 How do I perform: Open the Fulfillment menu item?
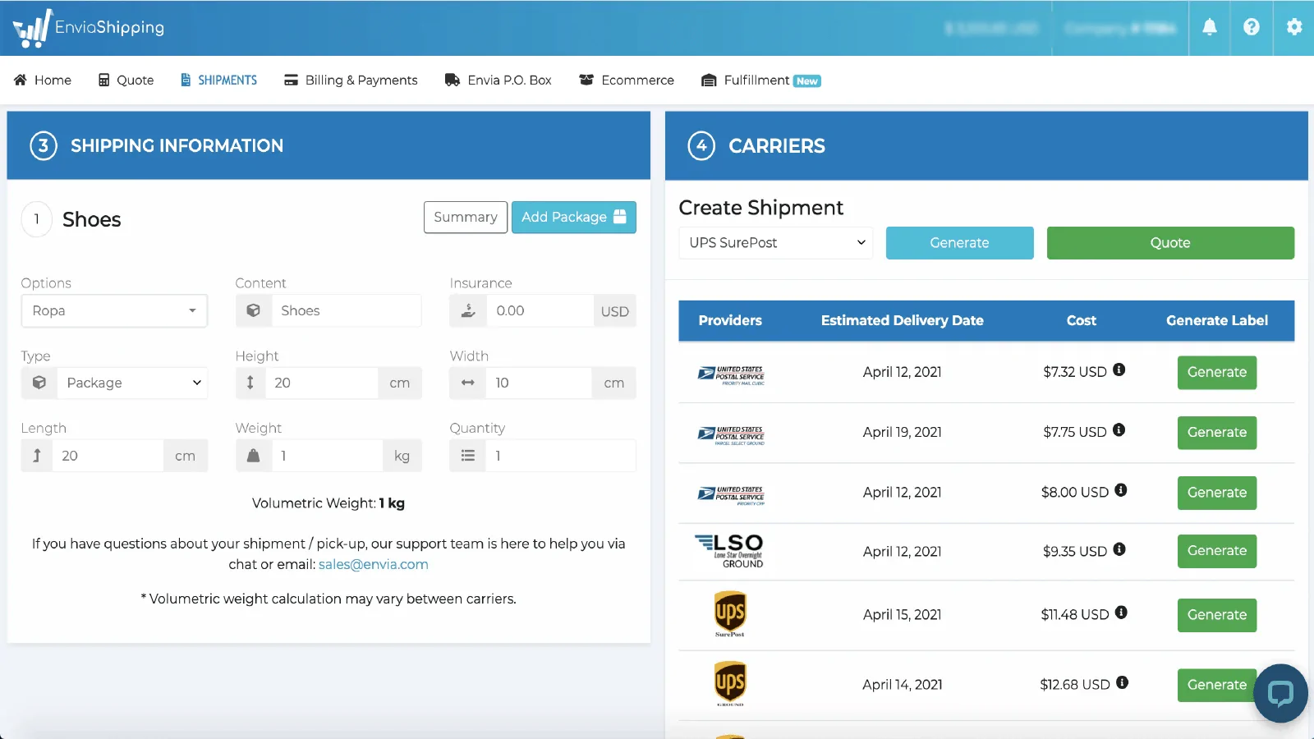point(761,80)
